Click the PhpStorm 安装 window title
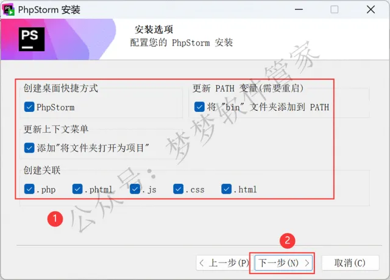This screenshot has height=280, width=390. click(x=49, y=10)
